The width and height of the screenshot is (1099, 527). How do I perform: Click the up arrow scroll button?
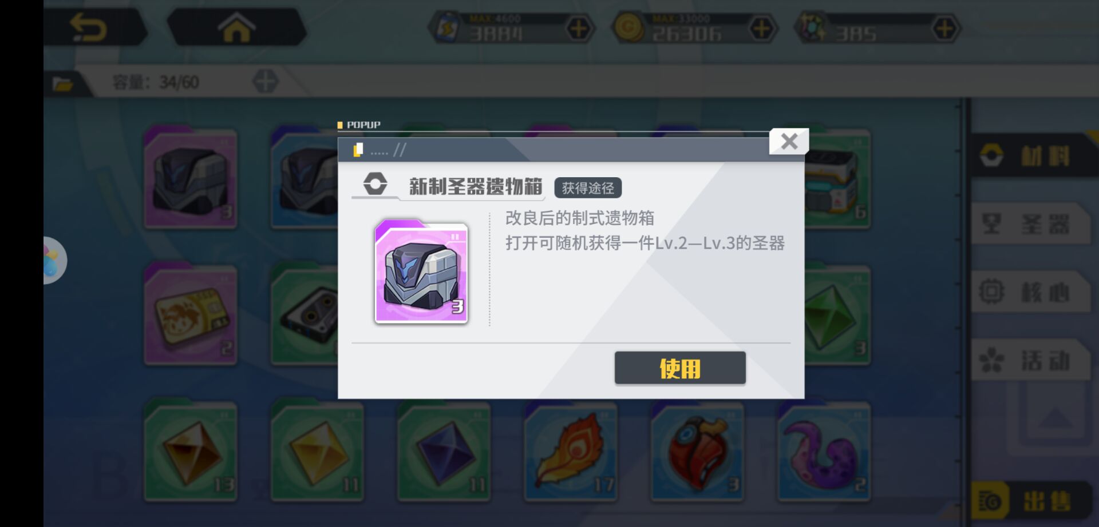1055,419
